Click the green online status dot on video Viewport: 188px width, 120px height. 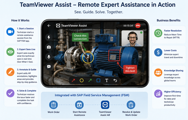(x=141, y=32)
